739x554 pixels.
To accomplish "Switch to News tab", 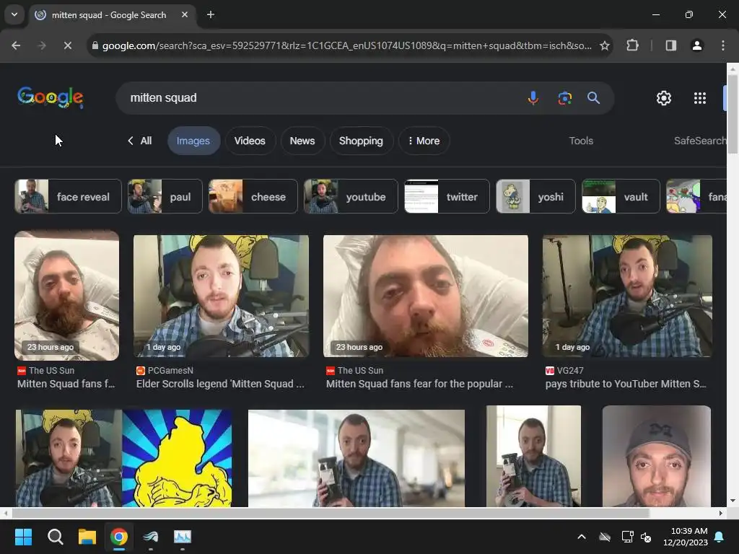I will click(x=302, y=141).
